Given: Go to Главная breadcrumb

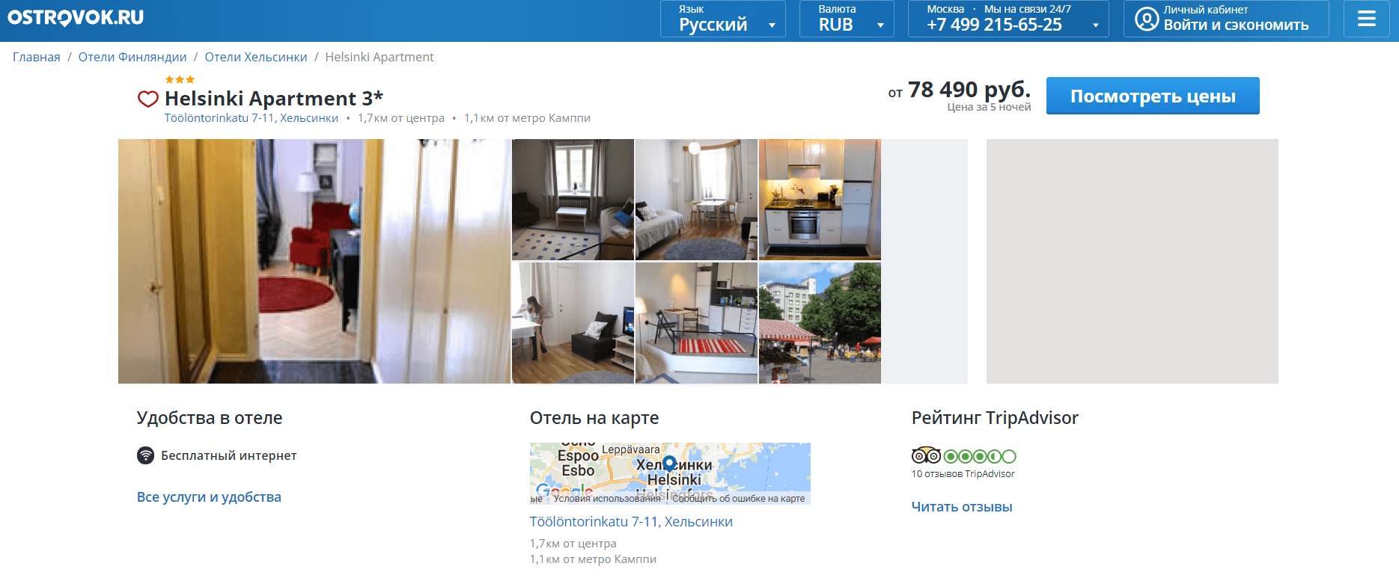Looking at the screenshot, I should tap(37, 57).
